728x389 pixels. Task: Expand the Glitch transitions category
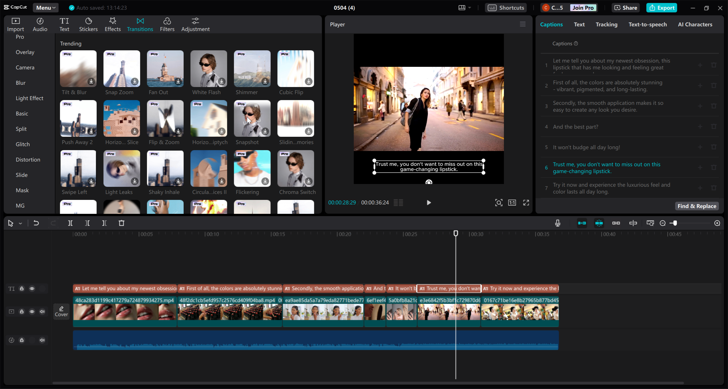click(x=23, y=144)
